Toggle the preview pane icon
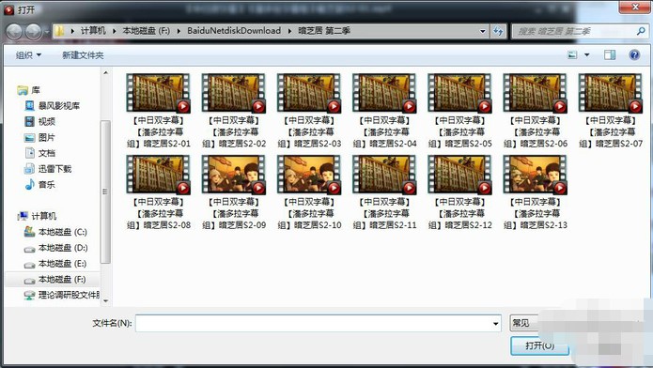653x368 pixels. [x=610, y=55]
